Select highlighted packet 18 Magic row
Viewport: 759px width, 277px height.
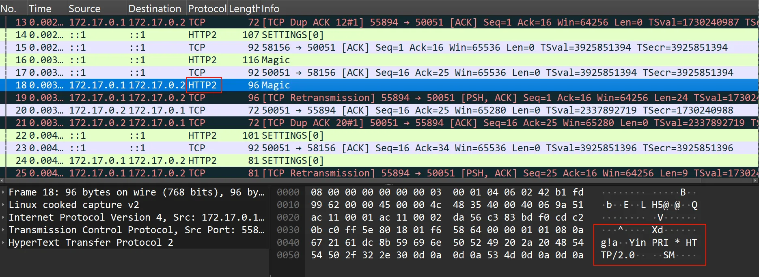click(x=379, y=85)
